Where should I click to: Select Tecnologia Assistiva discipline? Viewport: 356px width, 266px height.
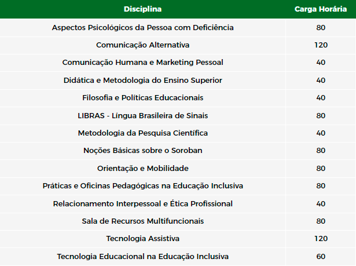pos(142,239)
